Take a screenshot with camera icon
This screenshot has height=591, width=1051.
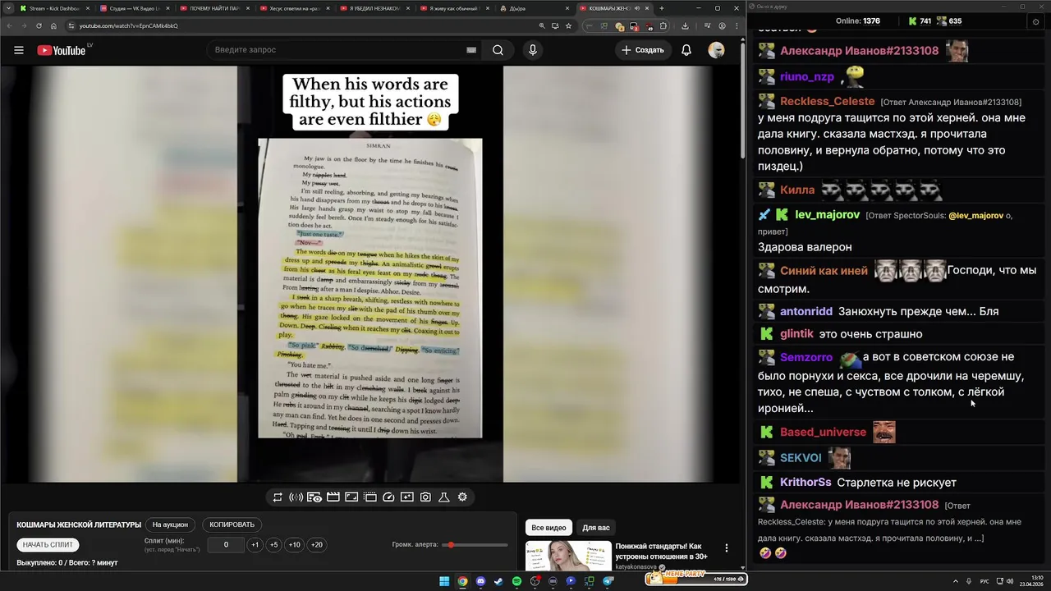point(425,497)
